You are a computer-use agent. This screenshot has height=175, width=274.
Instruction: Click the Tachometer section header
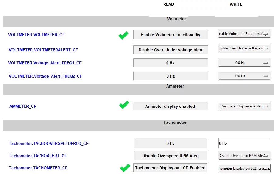pyautogui.click(x=175, y=122)
